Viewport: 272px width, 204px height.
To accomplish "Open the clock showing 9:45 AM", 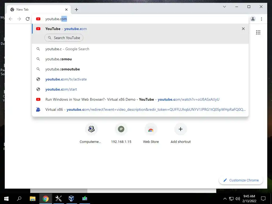I will (x=249, y=199).
